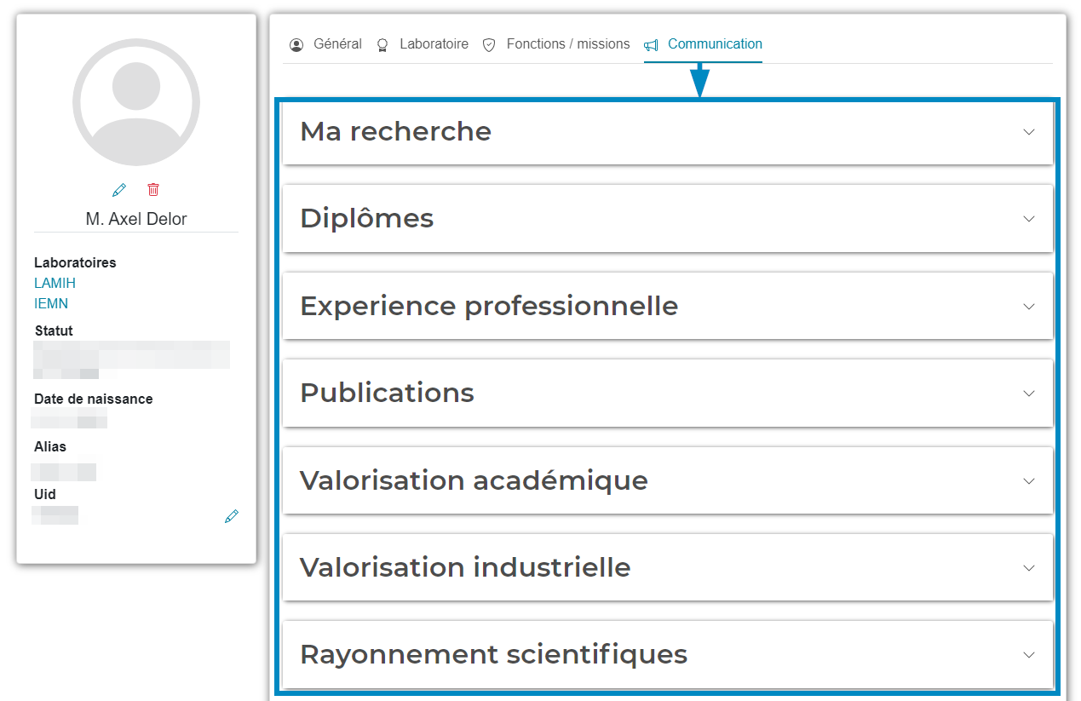Click the shield icon of Fonctions tab
The image size is (1081, 701).
489,45
